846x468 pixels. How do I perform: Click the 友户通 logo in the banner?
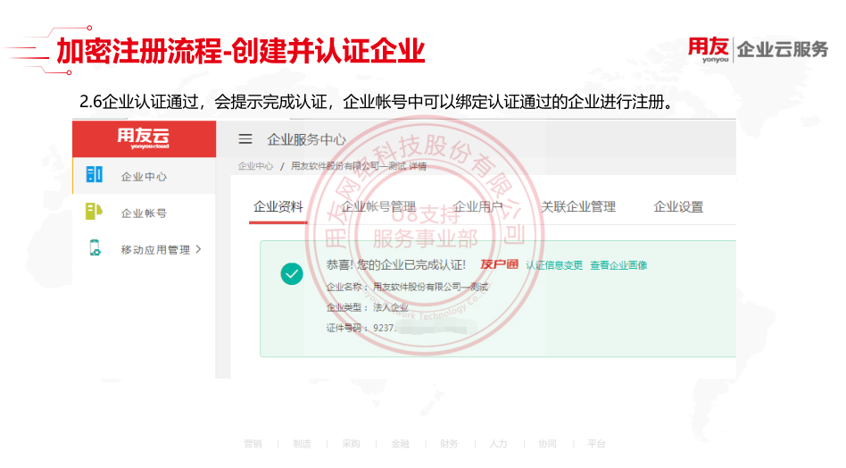click(x=499, y=264)
